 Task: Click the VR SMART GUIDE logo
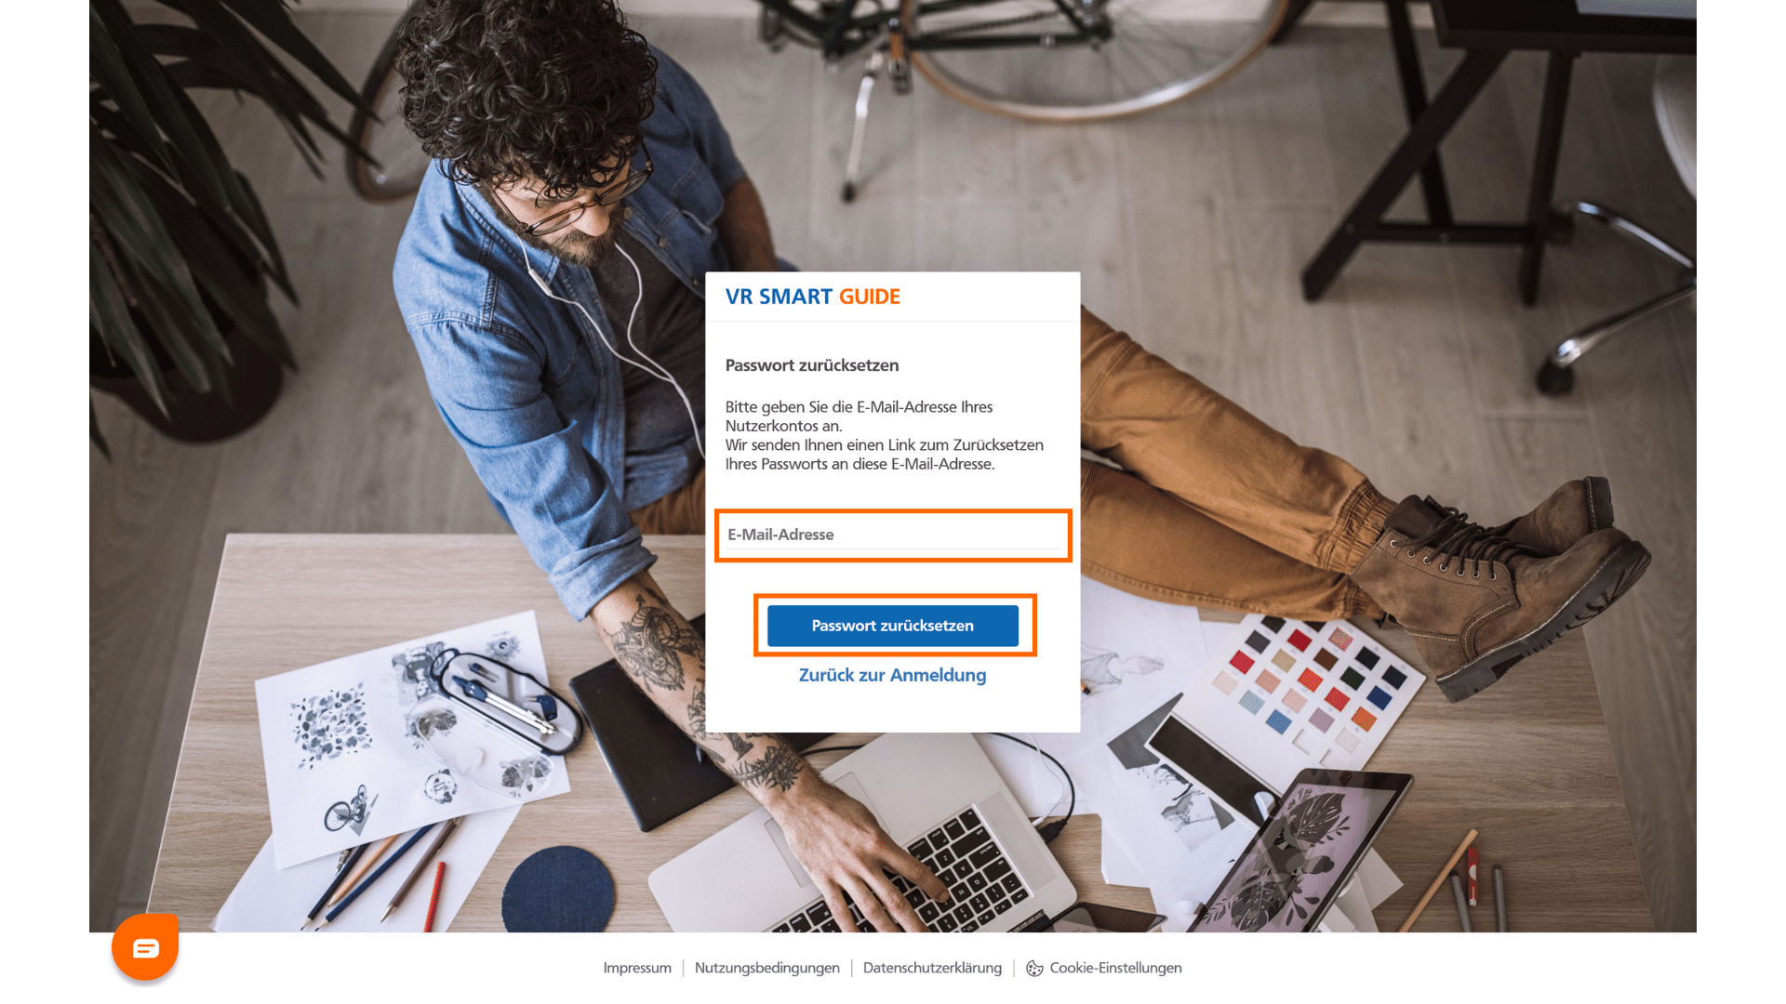click(x=813, y=297)
